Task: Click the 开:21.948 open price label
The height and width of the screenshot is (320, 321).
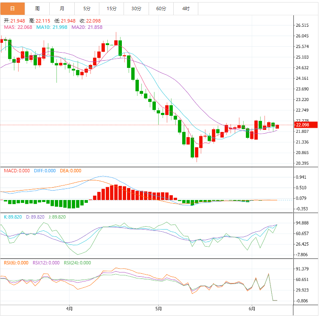Action: coord(14,21)
